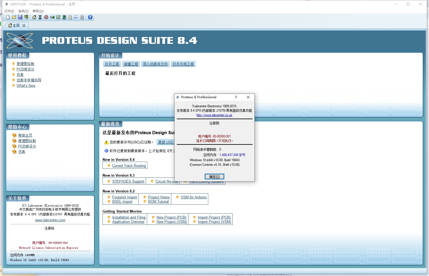The image size is (429, 276).
Task: Click the New Project toolbar icon
Action: (8, 17)
